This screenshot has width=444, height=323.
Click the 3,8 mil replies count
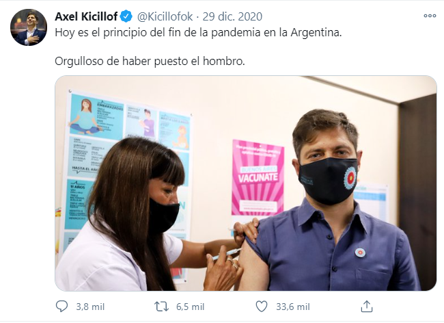coord(90,307)
